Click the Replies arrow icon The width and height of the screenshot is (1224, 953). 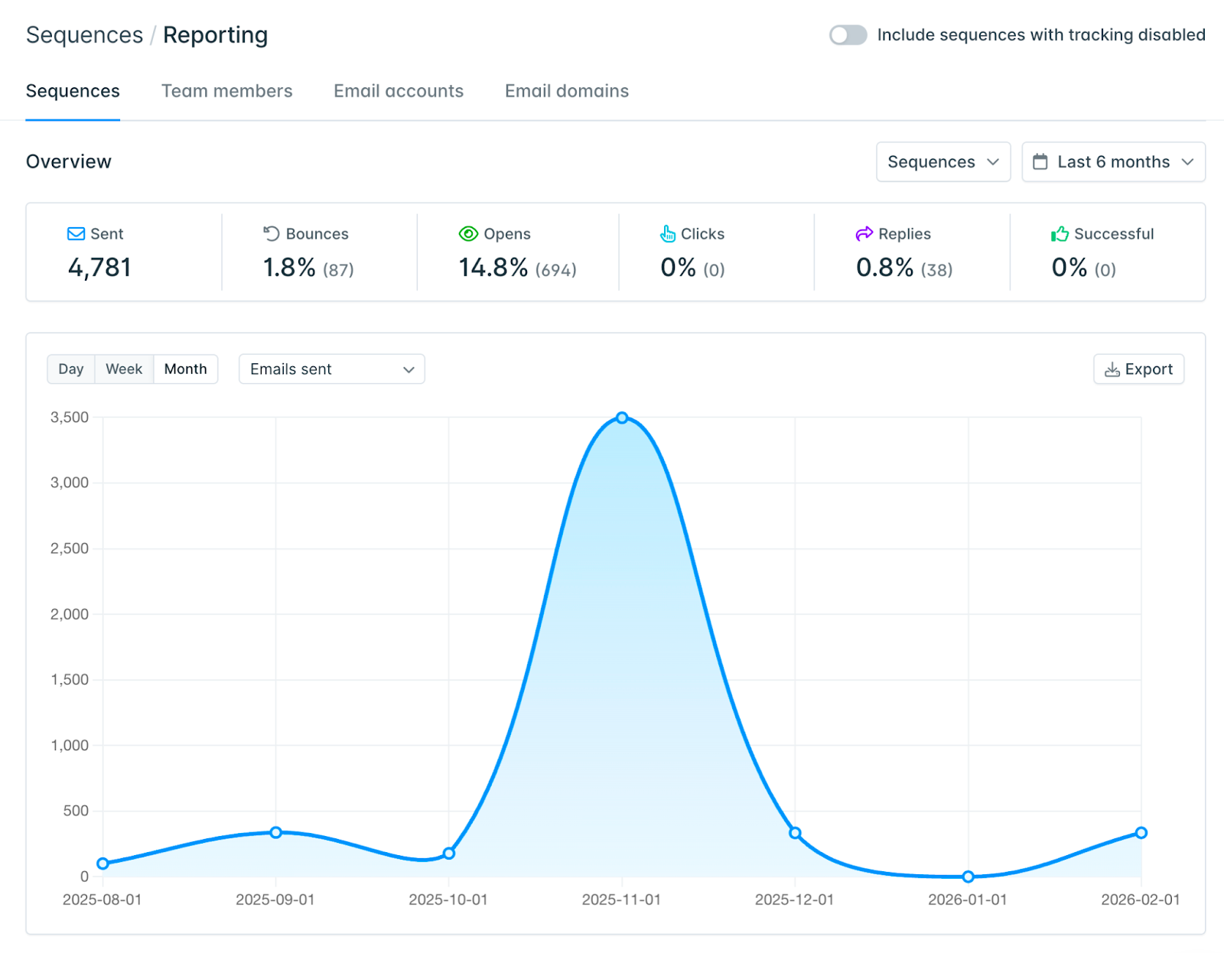click(x=864, y=234)
